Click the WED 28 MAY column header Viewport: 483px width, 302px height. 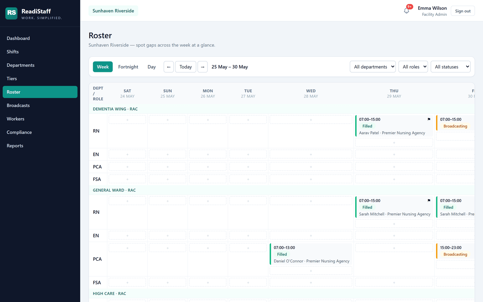point(311,93)
